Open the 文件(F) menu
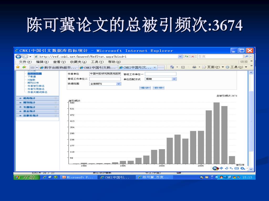Screen dimensions: 269x201 point(25,62)
